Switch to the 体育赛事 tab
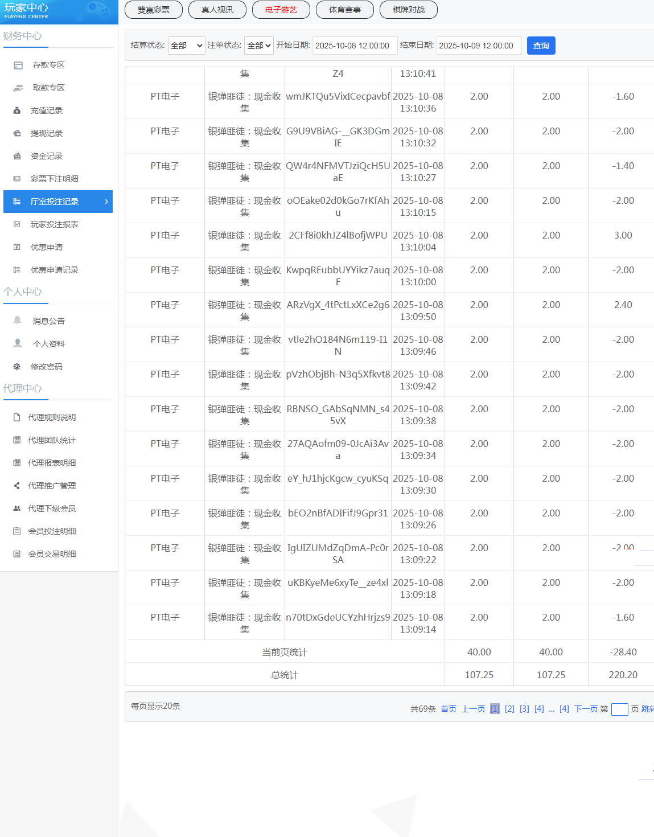 point(345,10)
